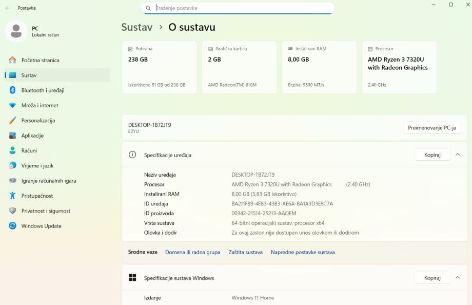Open the Domena ili radna grupa link
Viewport: 472px width, 305px height.
click(192, 252)
